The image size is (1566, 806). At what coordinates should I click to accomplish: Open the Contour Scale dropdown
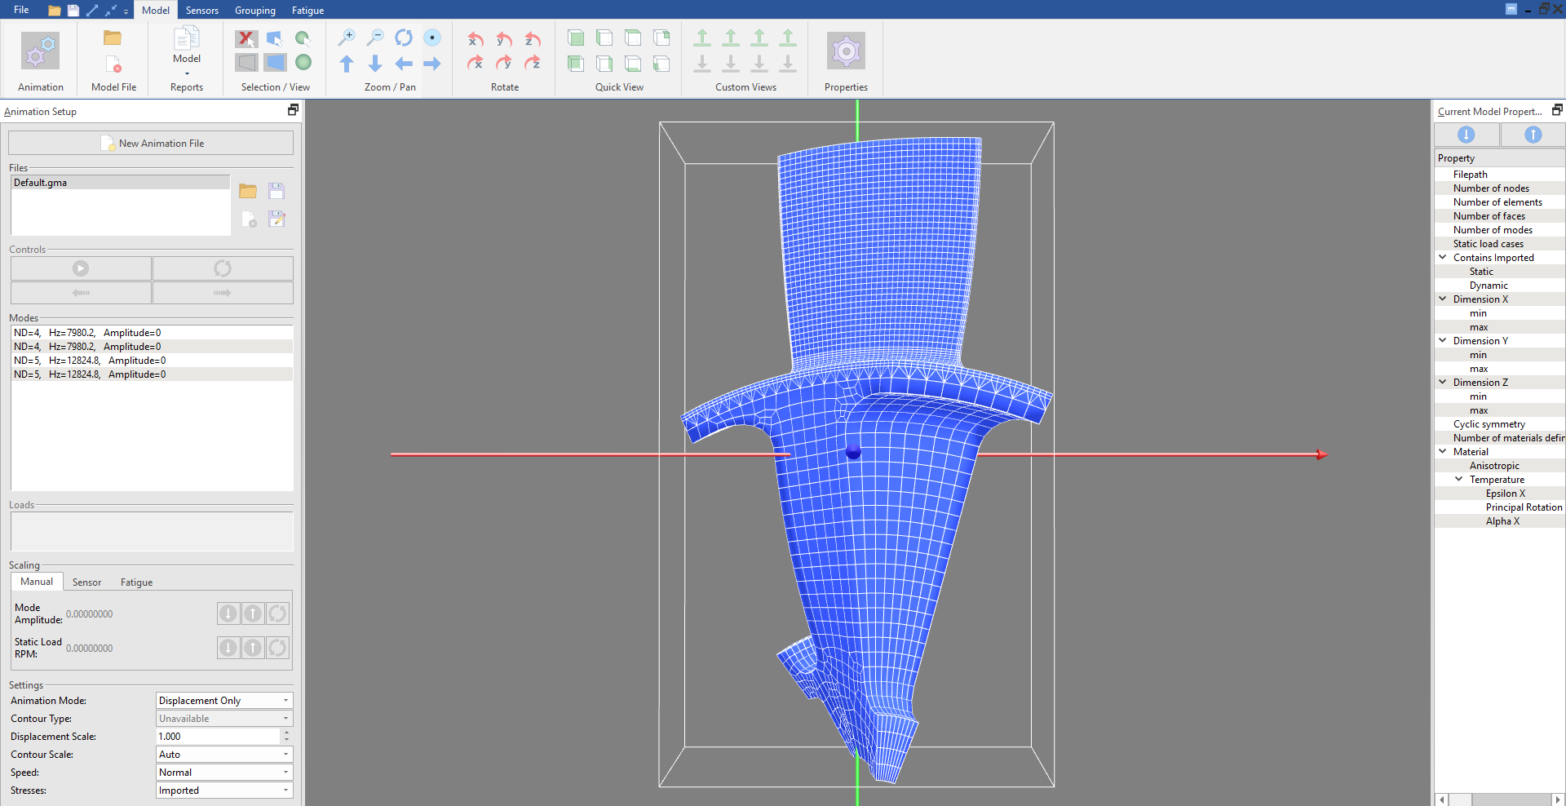point(224,755)
